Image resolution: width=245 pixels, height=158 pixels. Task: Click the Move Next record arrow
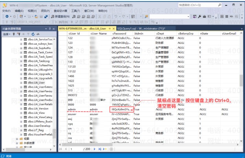click(95, 149)
